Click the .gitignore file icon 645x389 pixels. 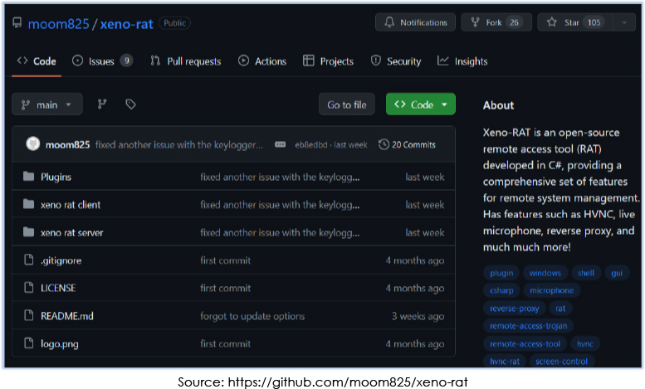pyautogui.click(x=28, y=260)
